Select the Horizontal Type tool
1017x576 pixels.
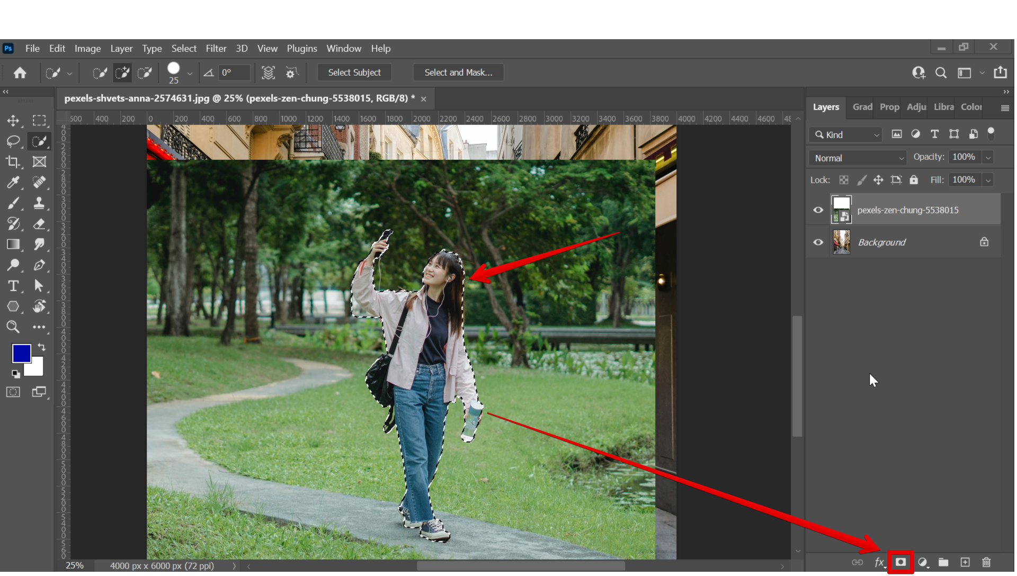click(x=13, y=286)
